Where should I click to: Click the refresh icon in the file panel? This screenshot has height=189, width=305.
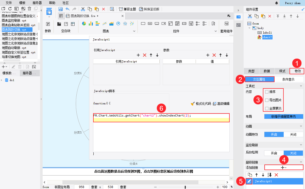click(x=10, y=9)
